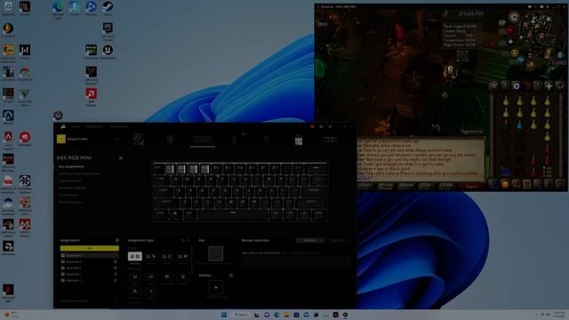Viewport: 569px width, 320px height.
Task: Open Hardware Key Assignments in sidebar
Action: (x=79, y=174)
